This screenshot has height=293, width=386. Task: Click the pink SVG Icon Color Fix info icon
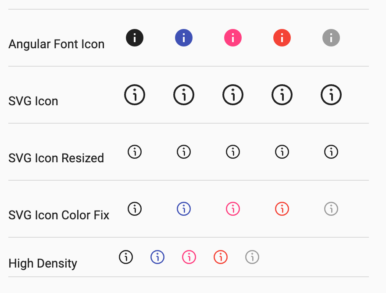(233, 209)
